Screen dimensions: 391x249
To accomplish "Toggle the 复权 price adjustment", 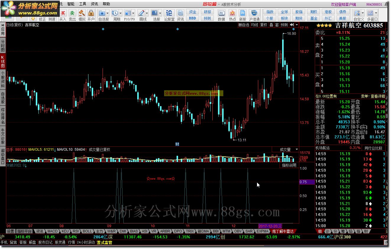I will (x=264, y=25).
